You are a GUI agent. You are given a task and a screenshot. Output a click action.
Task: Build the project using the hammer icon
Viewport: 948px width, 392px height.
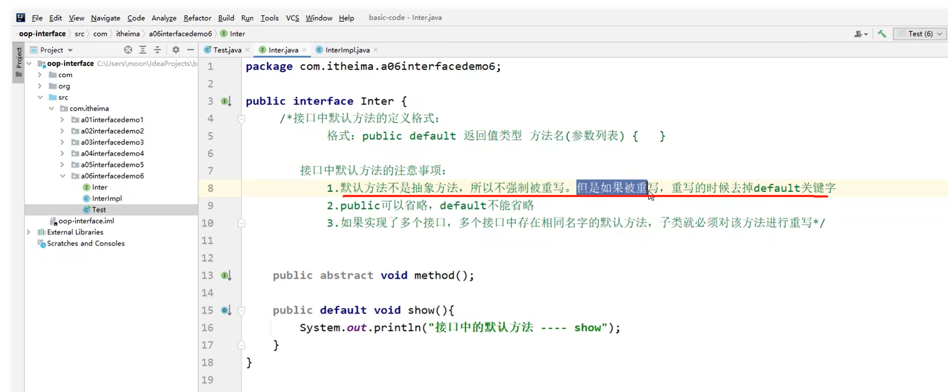coord(881,34)
